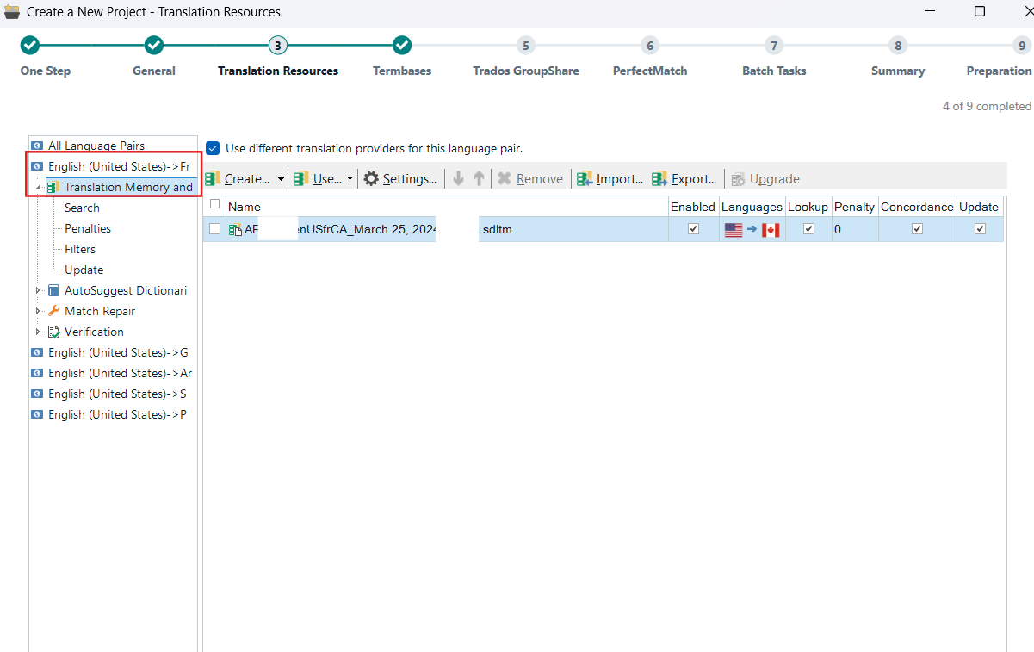Sort by the Name column header
This screenshot has height=652, width=1034.
pos(446,207)
